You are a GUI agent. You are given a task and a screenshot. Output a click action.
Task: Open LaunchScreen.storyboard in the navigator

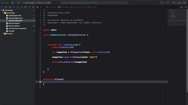[17, 29]
